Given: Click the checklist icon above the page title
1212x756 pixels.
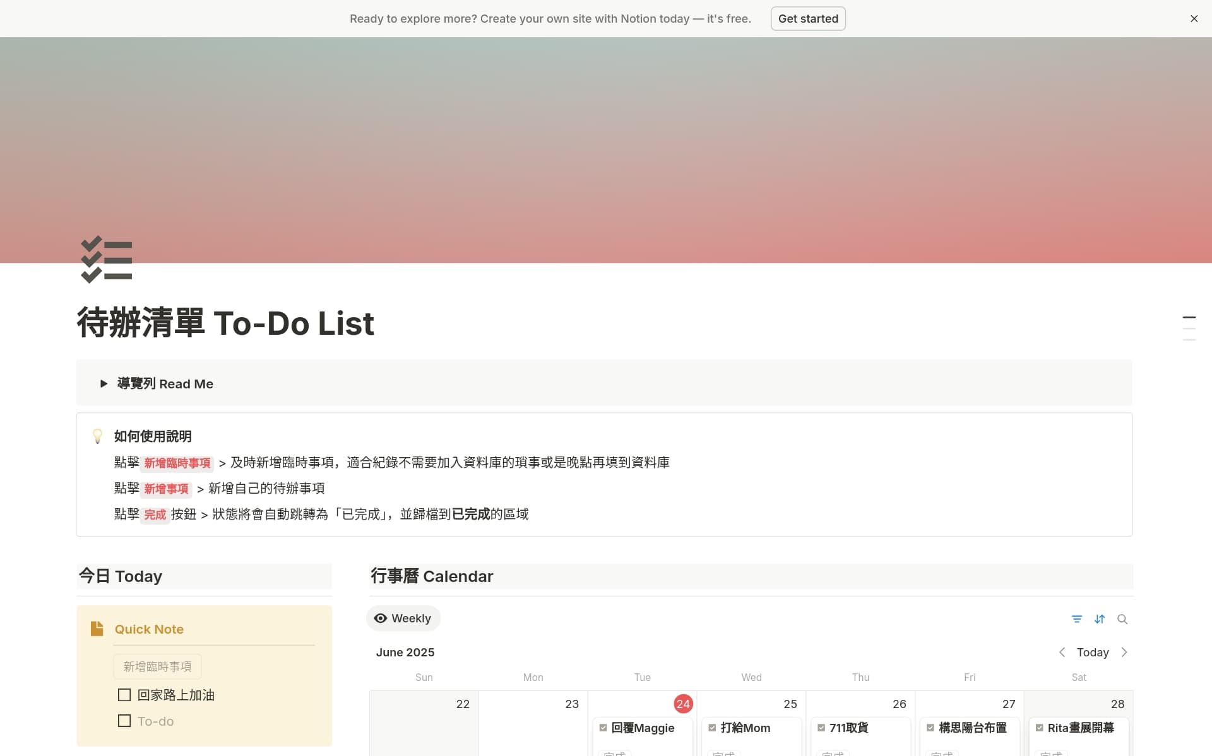Looking at the screenshot, I should [x=106, y=259].
